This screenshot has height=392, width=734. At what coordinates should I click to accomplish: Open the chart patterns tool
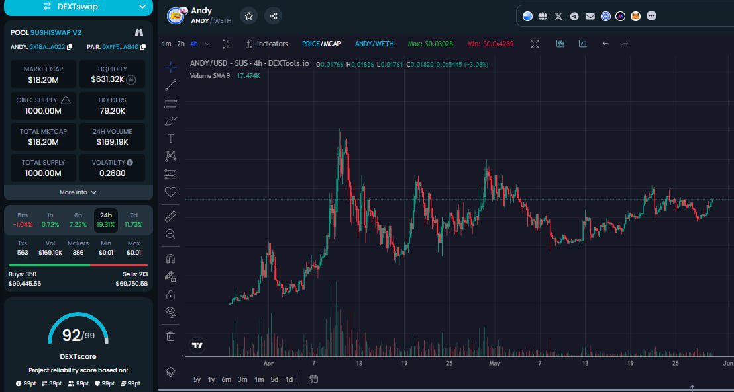(x=171, y=157)
